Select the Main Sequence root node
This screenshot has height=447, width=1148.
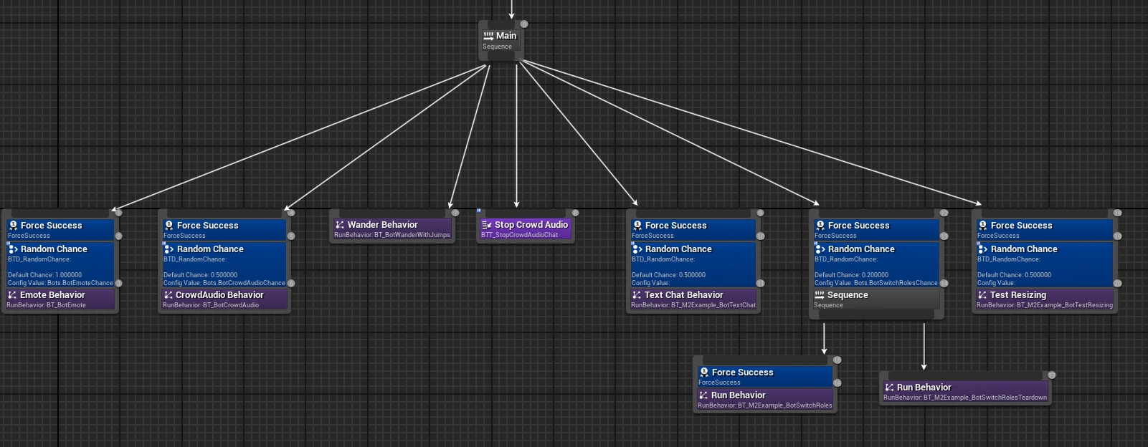[501, 41]
